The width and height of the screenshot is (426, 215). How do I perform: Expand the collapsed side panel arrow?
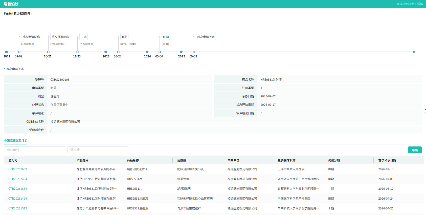pos(425,109)
